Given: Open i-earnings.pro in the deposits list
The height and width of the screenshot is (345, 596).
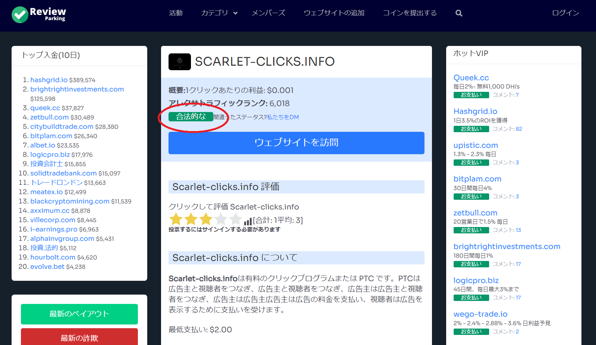Looking at the screenshot, I should click(54, 229).
